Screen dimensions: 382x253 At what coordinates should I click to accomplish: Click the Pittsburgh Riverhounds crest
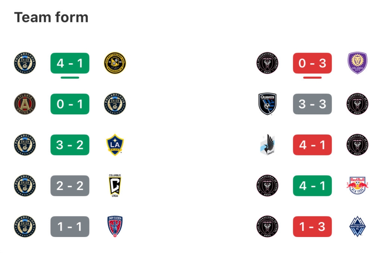(x=115, y=63)
